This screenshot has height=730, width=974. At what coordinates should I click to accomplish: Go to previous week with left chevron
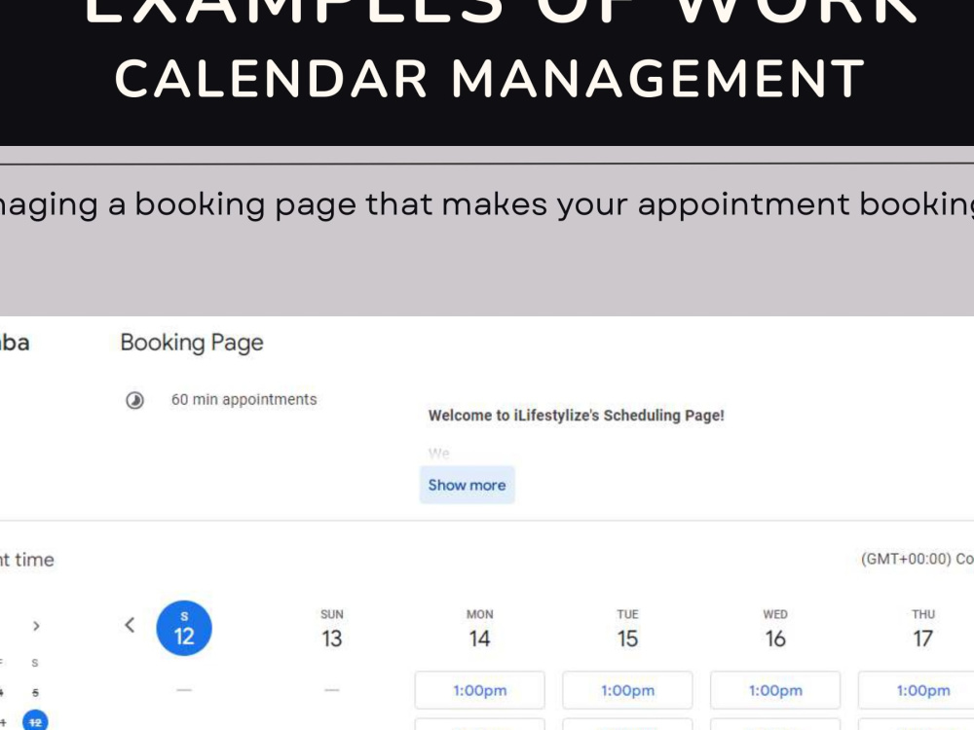130,625
